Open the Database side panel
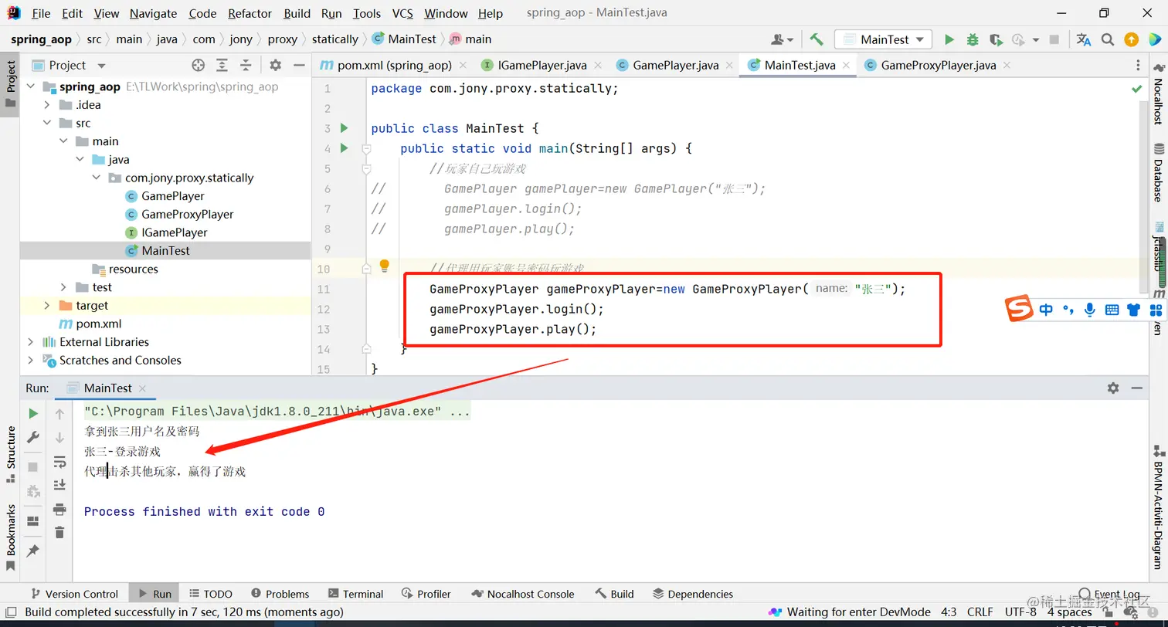 click(x=1158, y=173)
